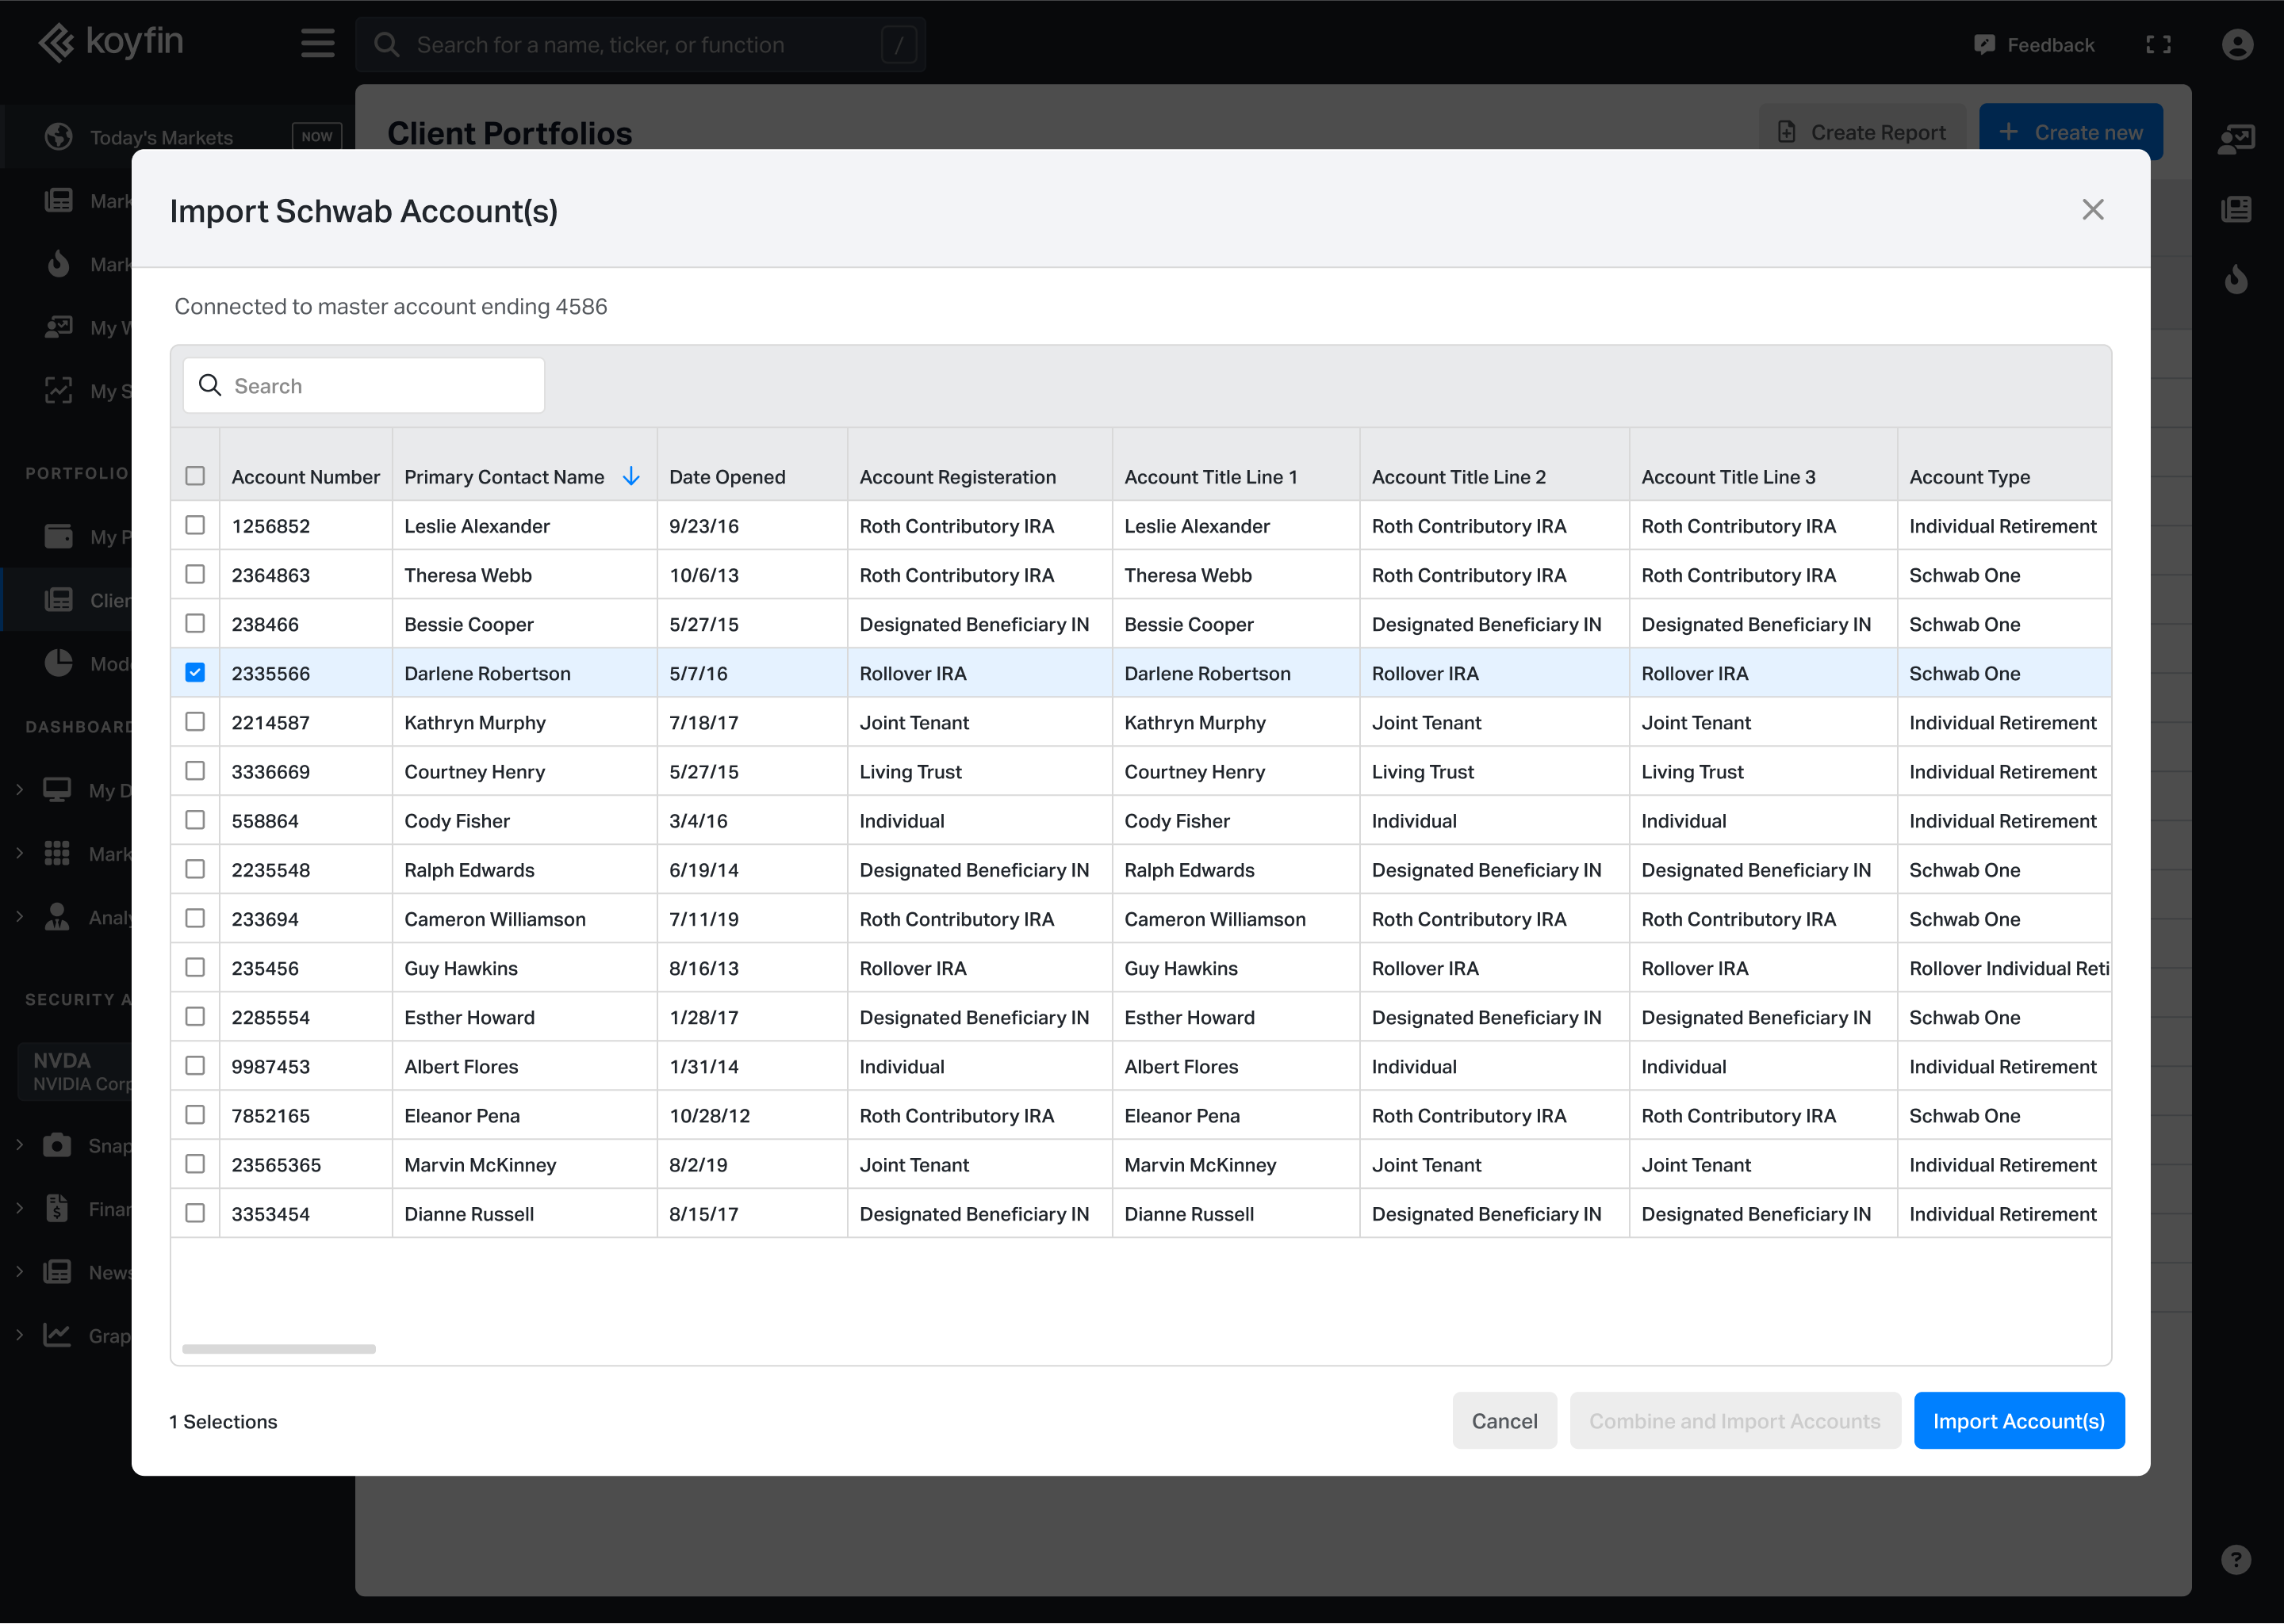This screenshot has height=1624, width=2284.
Task: Sort by Account Type column header
Action: coord(1970,477)
